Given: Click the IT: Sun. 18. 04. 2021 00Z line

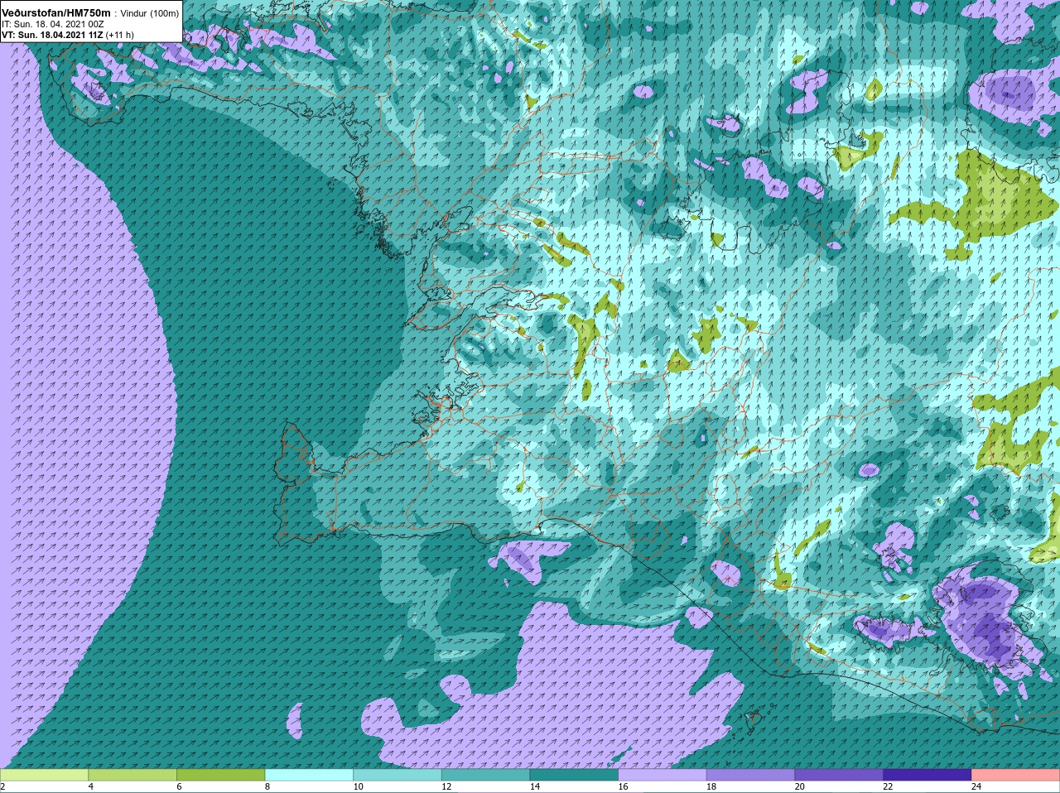Looking at the screenshot, I should (53, 25).
